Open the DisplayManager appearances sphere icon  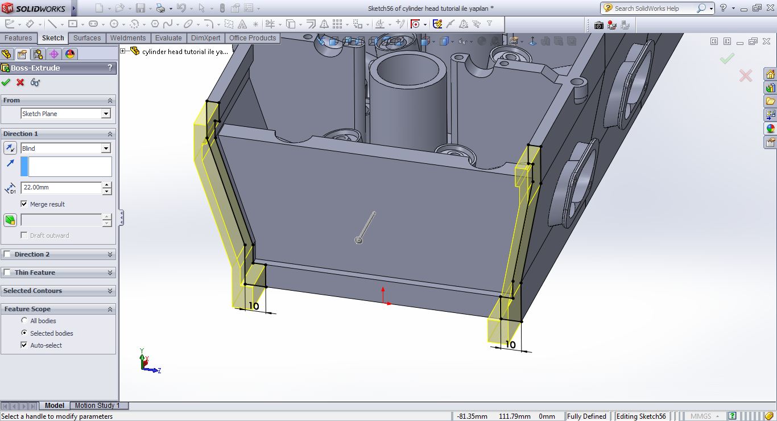(70, 53)
